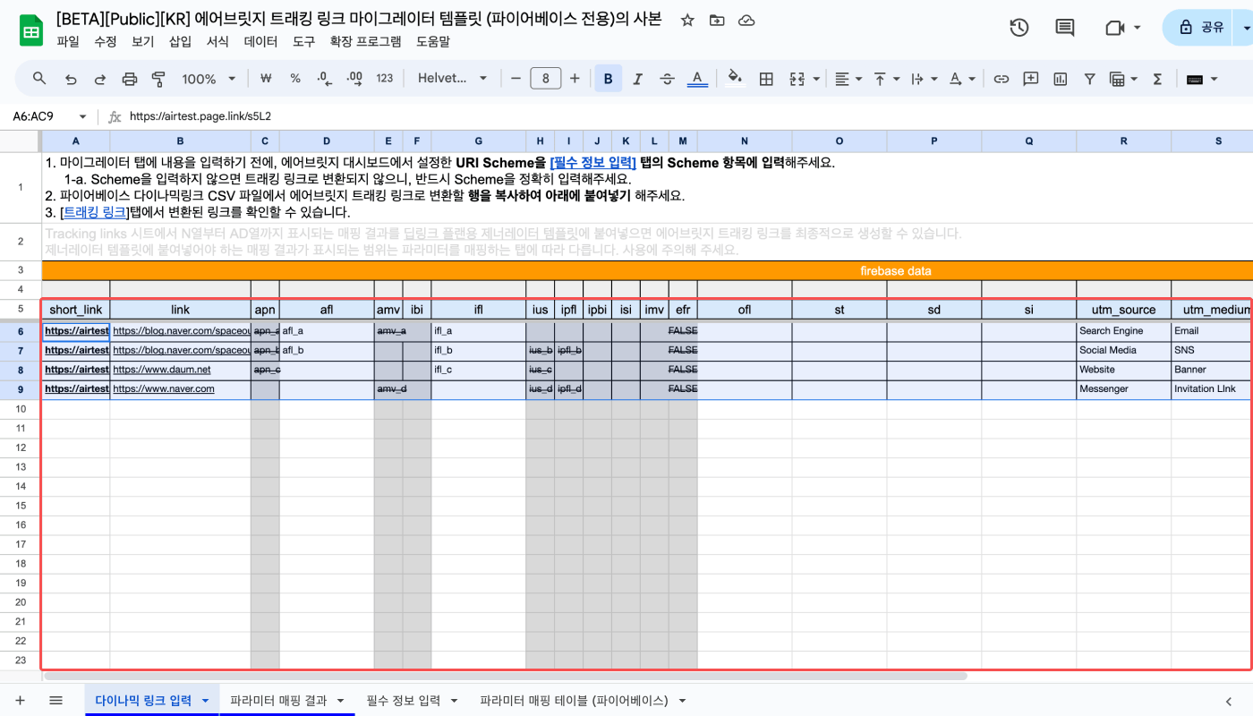Add a new sheet with the plus icon
Image resolution: width=1253 pixels, height=716 pixels.
pyautogui.click(x=21, y=700)
